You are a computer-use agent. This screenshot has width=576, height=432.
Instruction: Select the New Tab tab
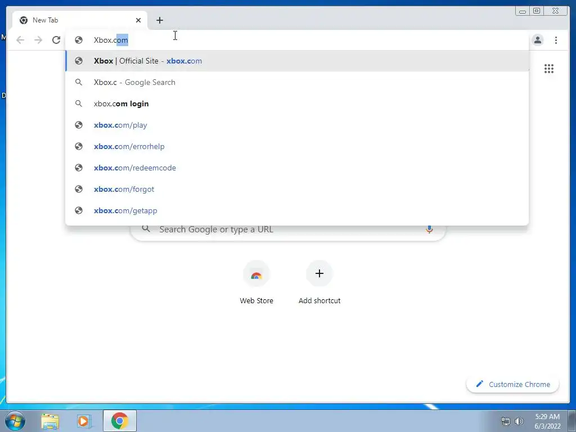click(x=80, y=20)
